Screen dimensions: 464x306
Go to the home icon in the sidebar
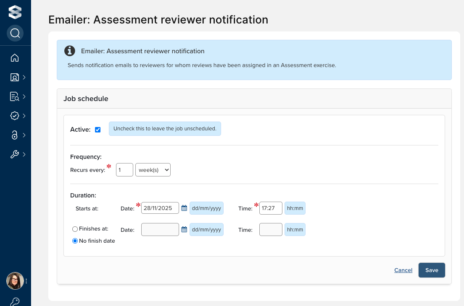[x=15, y=58]
